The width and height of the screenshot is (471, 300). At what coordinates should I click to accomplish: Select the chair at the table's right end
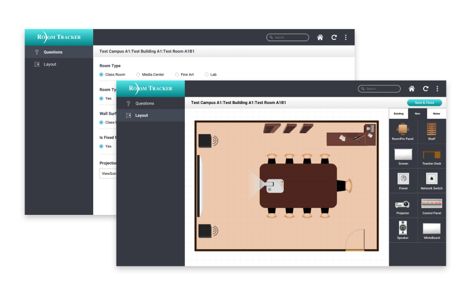(344, 186)
